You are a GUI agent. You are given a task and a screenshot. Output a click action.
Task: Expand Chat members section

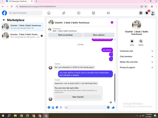(x=137, y=57)
